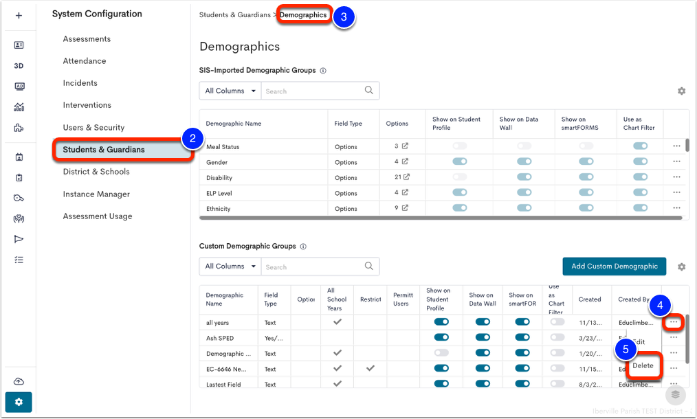
Task: Open ELP Level options external link icon
Action: pyautogui.click(x=405, y=192)
